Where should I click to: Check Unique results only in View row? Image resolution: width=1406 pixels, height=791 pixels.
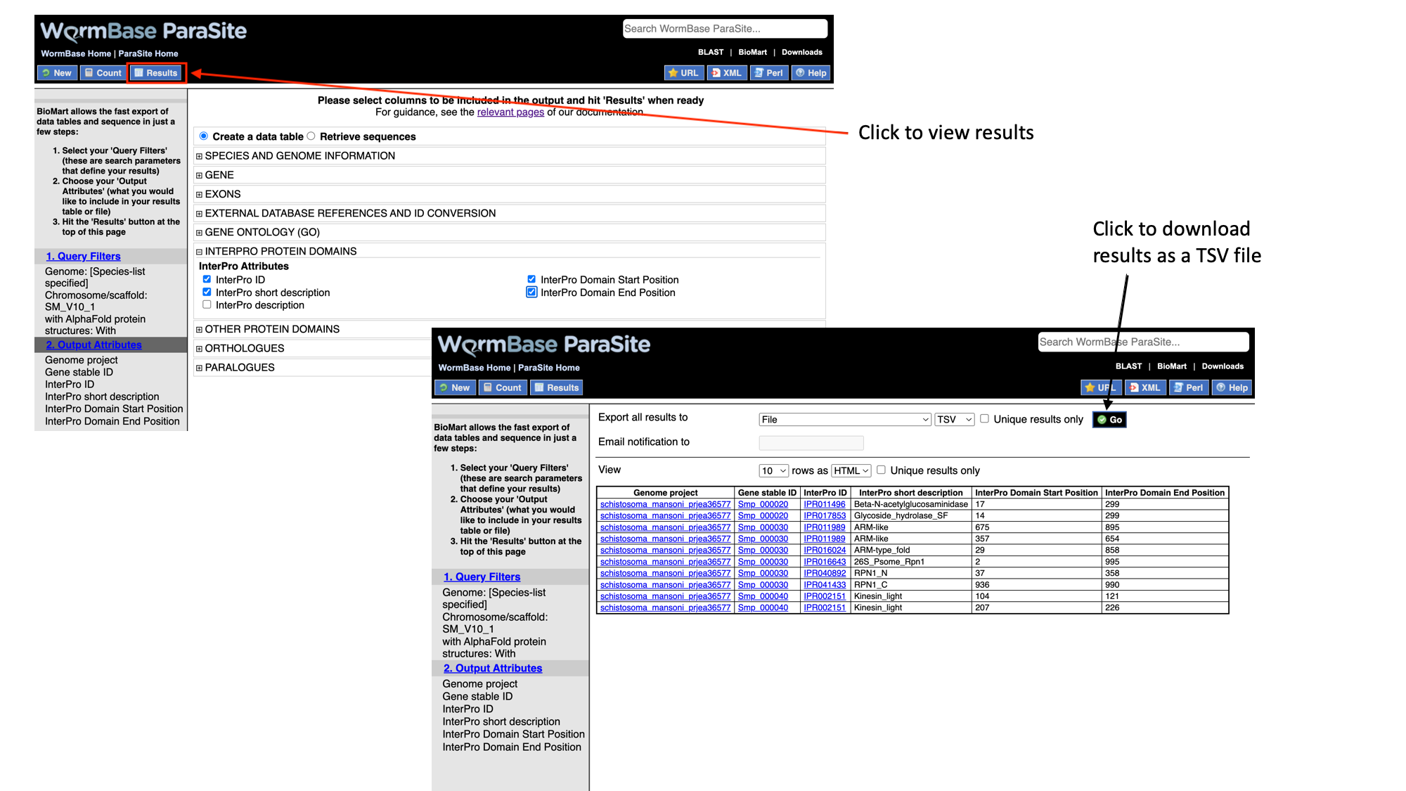click(881, 470)
